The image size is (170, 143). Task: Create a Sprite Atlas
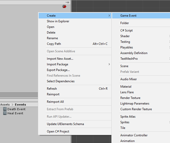(141, 117)
